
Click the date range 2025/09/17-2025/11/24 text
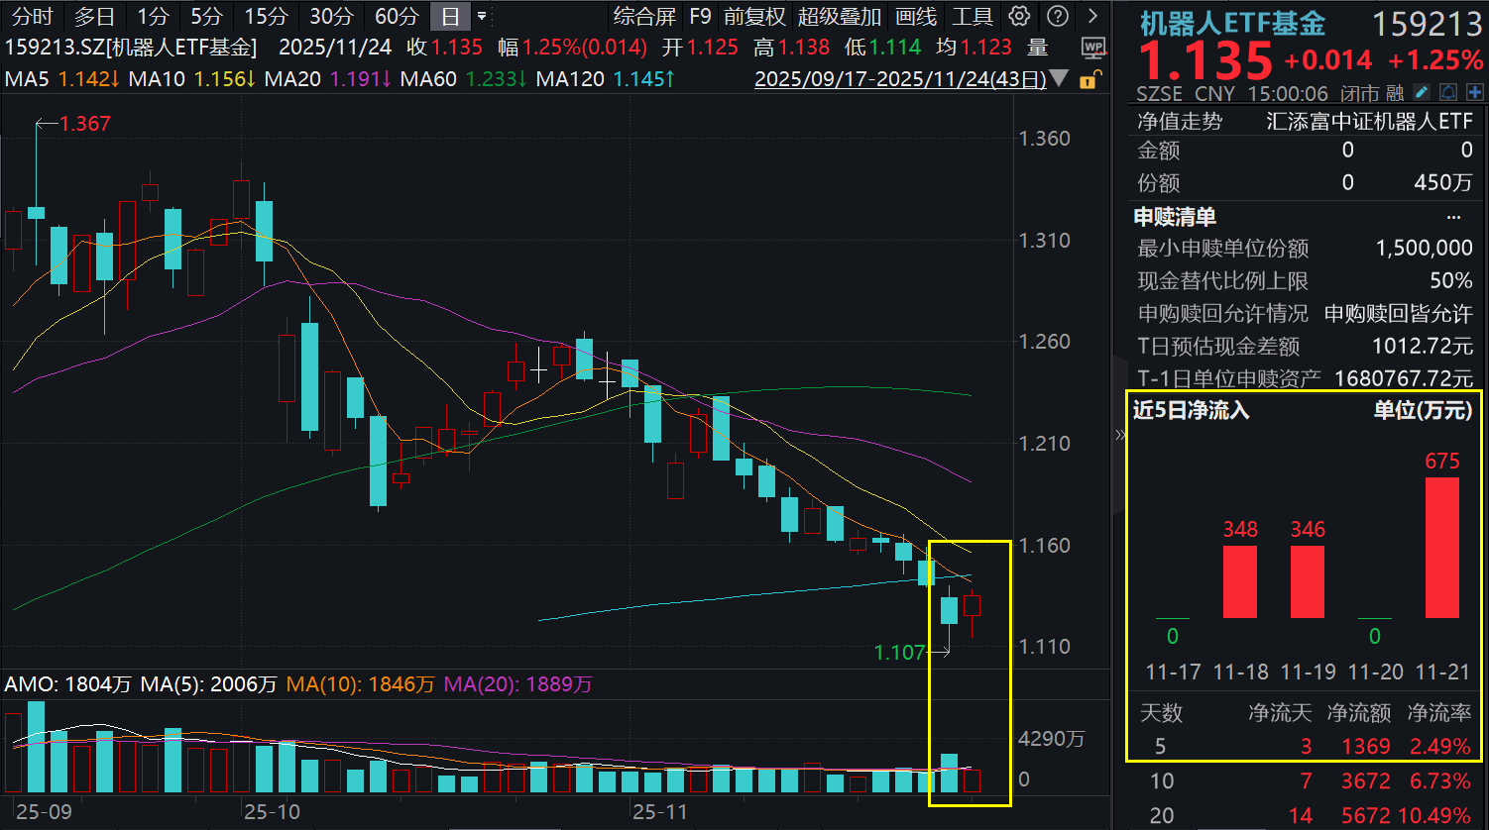pyautogui.click(x=899, y=79)
